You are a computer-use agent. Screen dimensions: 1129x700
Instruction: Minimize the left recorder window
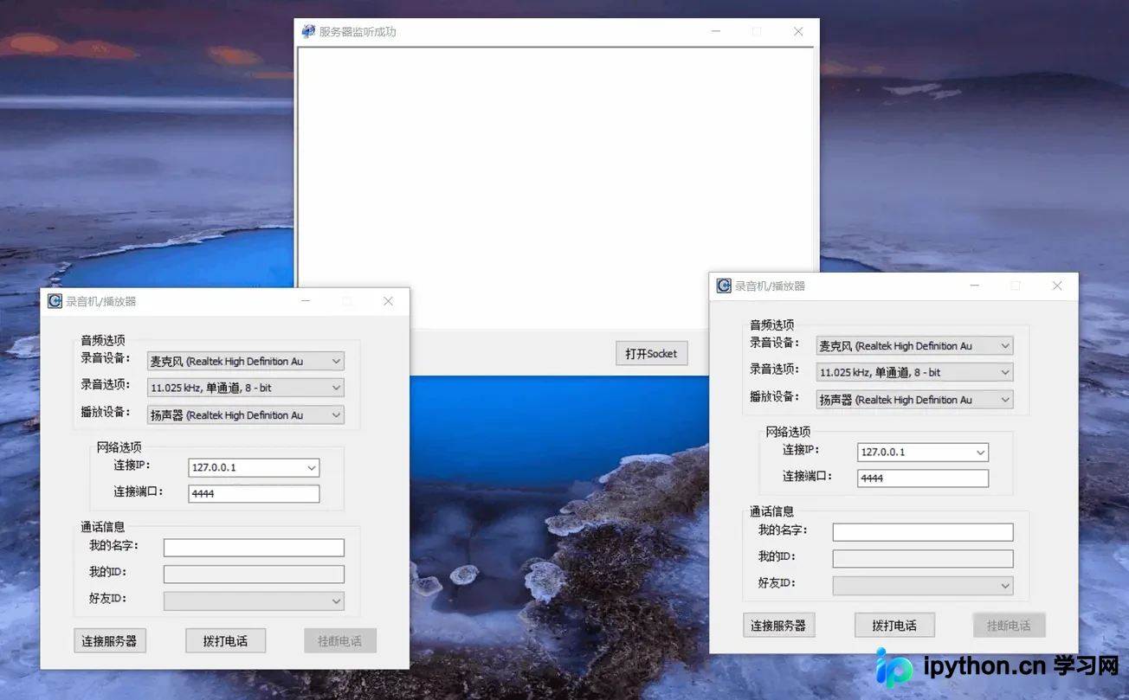pos(306,301)
